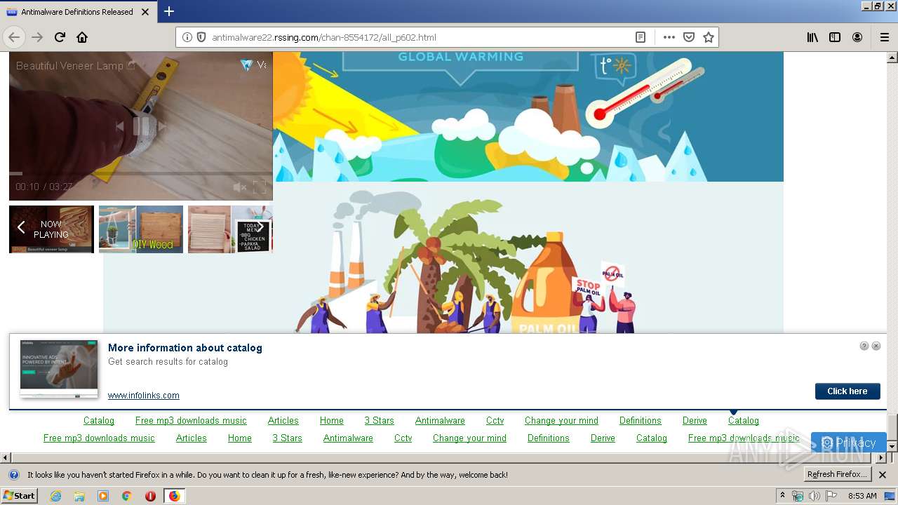Click the horizontal scrollbar right arrow
The image size is (898, 505).
[x=881, y=458]
